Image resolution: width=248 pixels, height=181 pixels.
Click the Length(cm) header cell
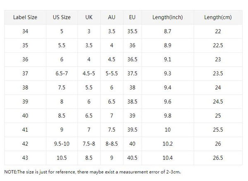tap(218, 17)
